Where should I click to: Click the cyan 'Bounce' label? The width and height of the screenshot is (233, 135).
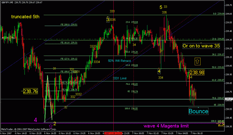click(x=198, y=111)
